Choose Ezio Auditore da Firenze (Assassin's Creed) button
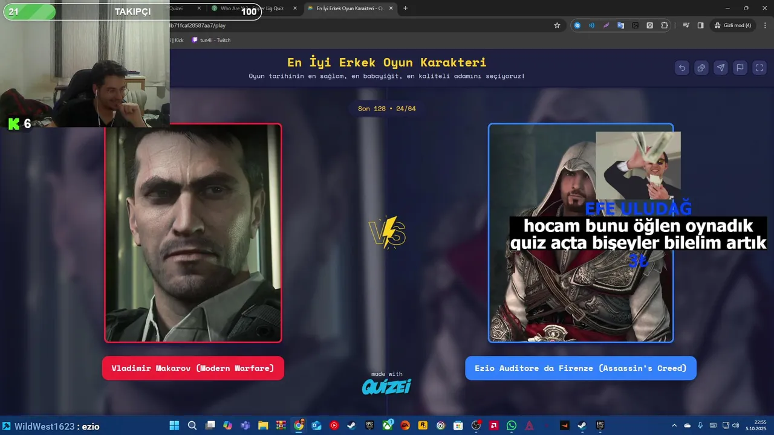Viewport: 774px width, 435px height. [580, 368]
